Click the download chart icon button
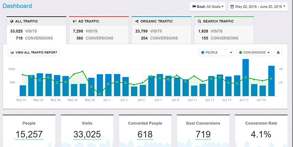The width and height of the screenshot is (293, 147). point(278,52)
